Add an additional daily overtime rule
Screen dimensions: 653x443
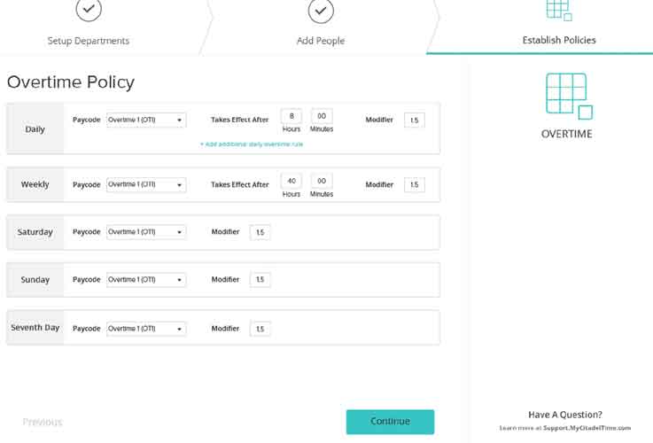point(252,144)
